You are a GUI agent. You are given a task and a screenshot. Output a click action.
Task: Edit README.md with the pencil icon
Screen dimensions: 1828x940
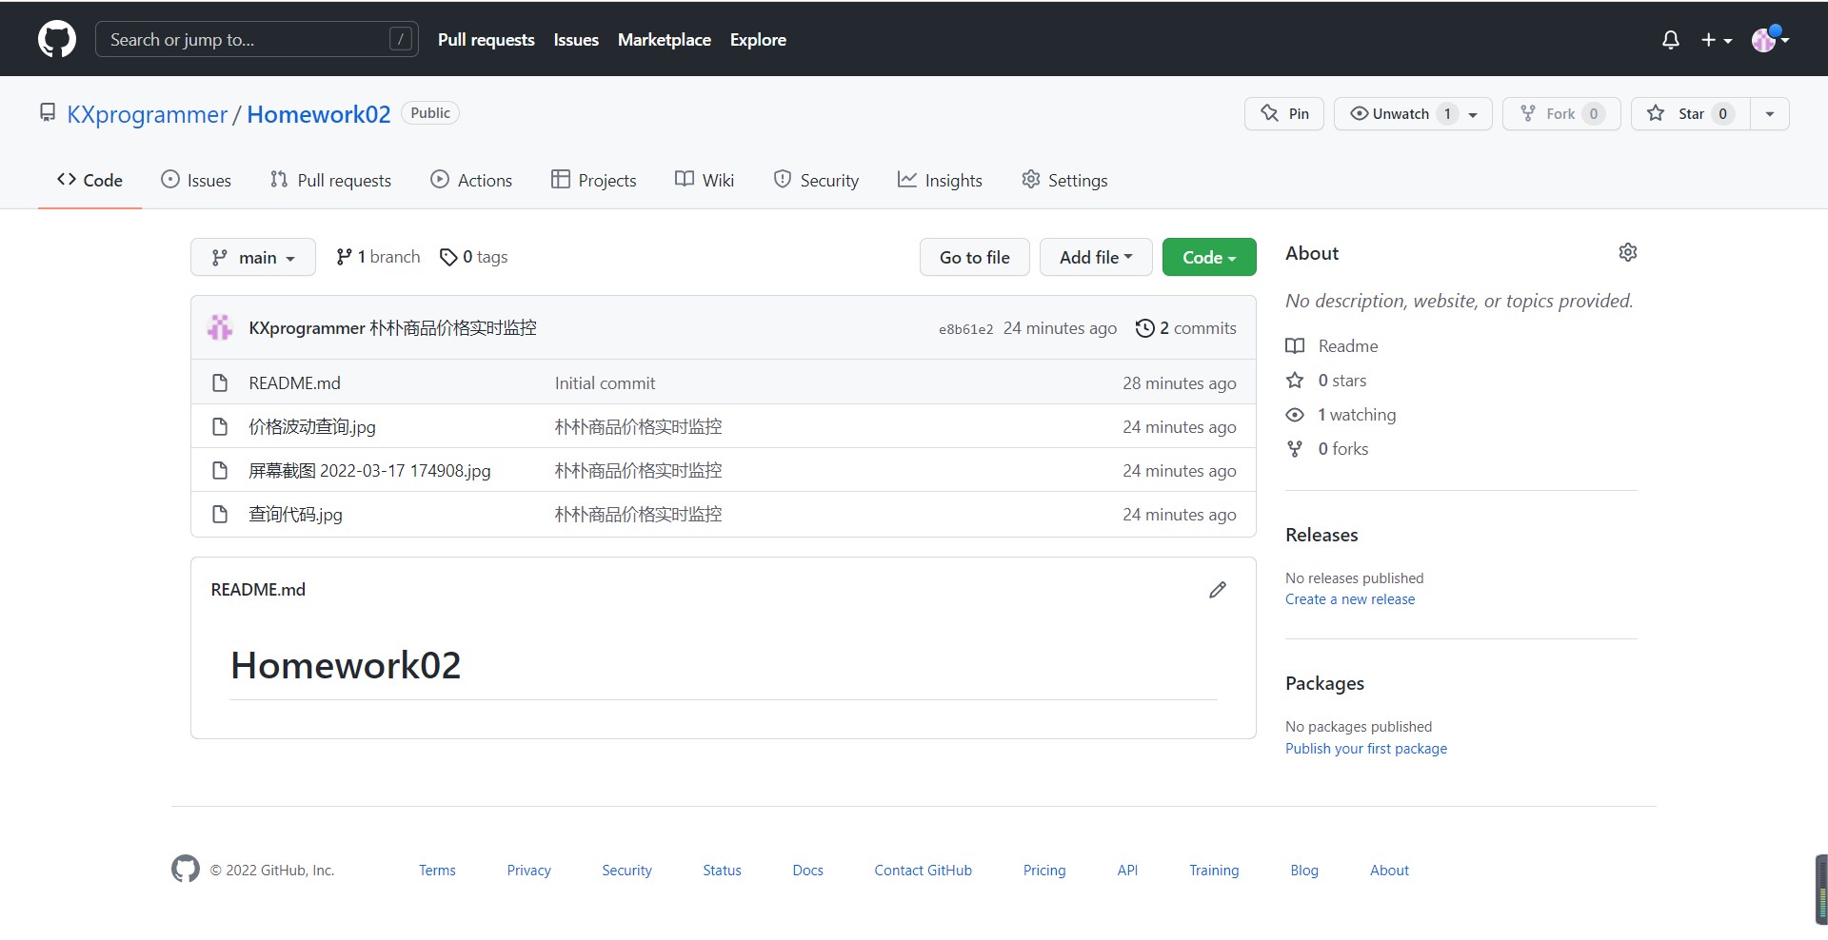click(1218, 590)
